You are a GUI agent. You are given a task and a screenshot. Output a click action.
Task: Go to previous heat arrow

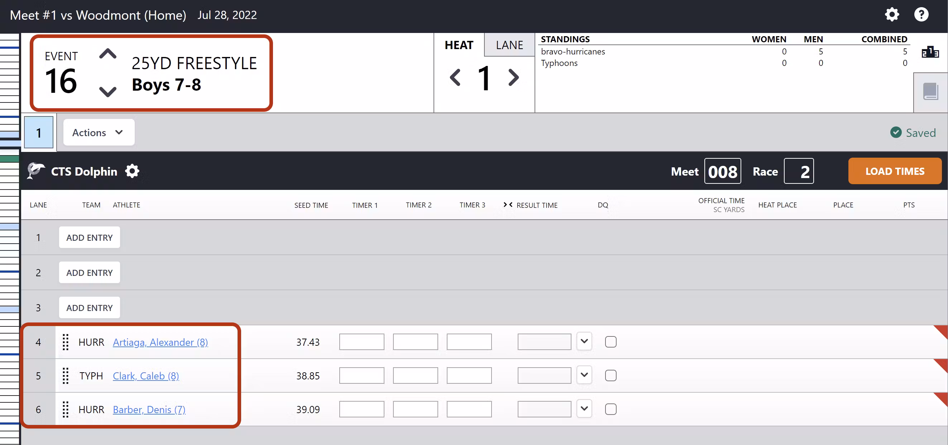pyautogui.click(x=455, y=78)
